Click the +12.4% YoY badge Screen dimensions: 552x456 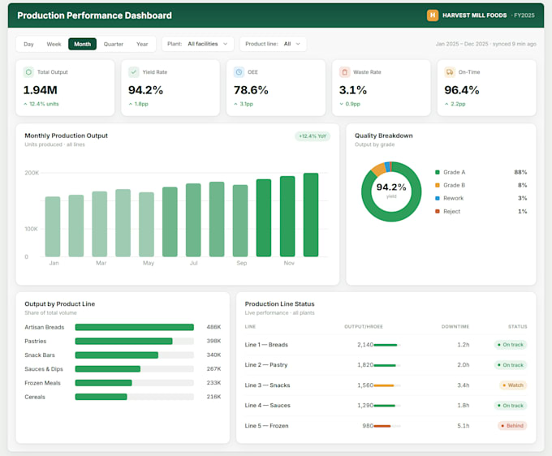pyautogui.click(x=313, y=136)
